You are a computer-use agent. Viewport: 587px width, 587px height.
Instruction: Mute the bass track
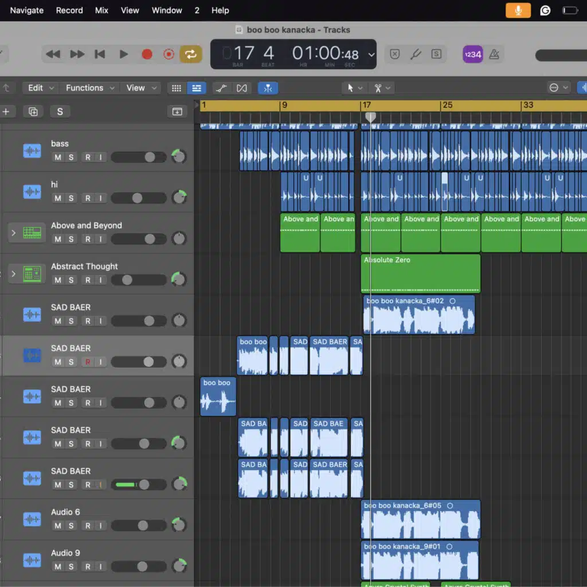tap(58, 157)
